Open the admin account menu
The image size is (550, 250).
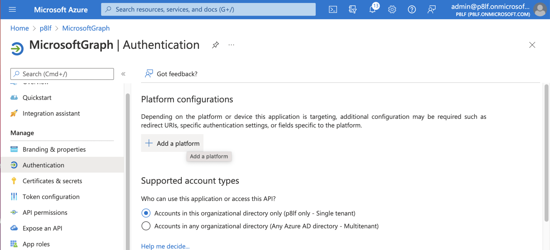coord(498,10)
